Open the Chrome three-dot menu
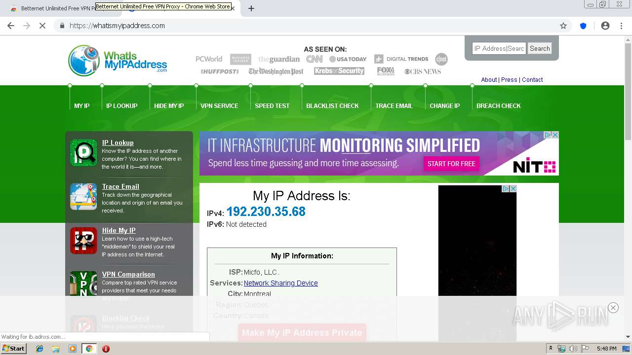 click(x=622, y=26)
